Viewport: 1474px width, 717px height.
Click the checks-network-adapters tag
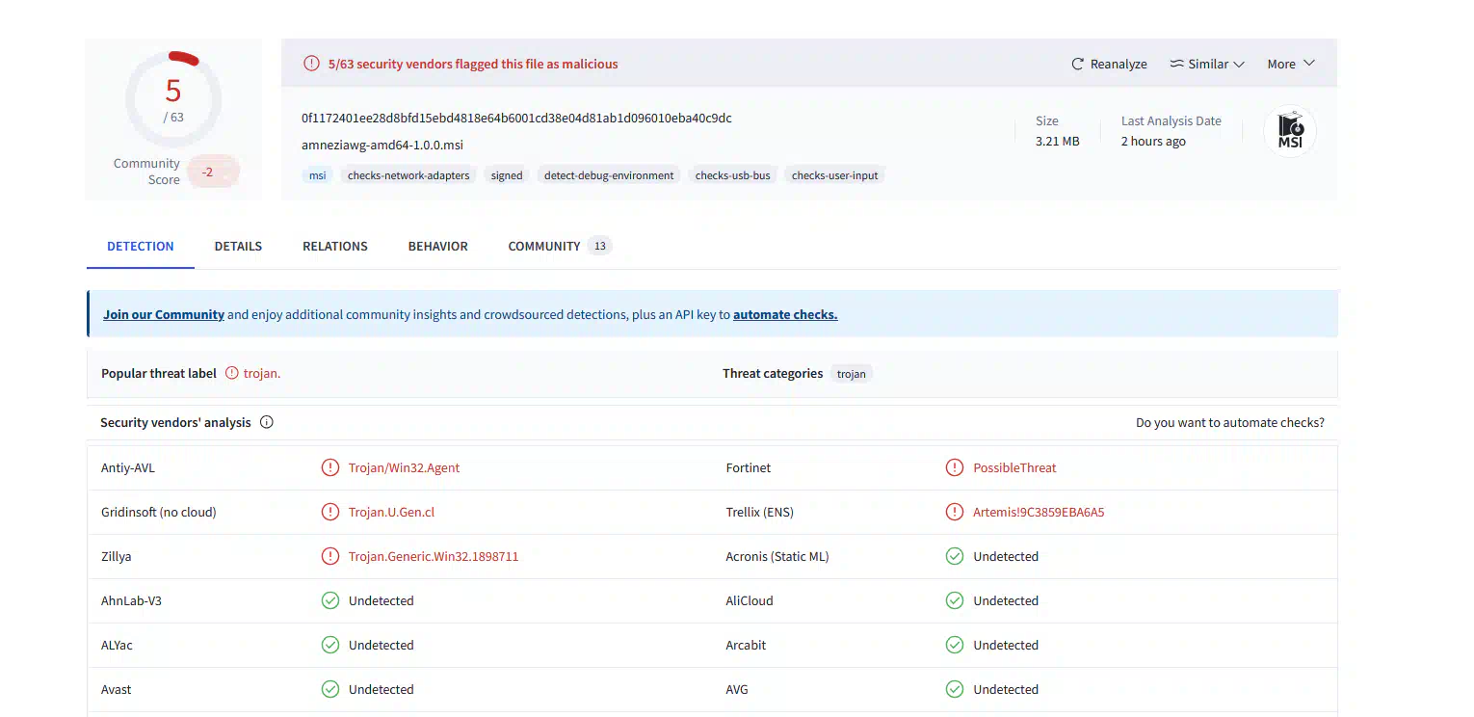click(408, 175)
